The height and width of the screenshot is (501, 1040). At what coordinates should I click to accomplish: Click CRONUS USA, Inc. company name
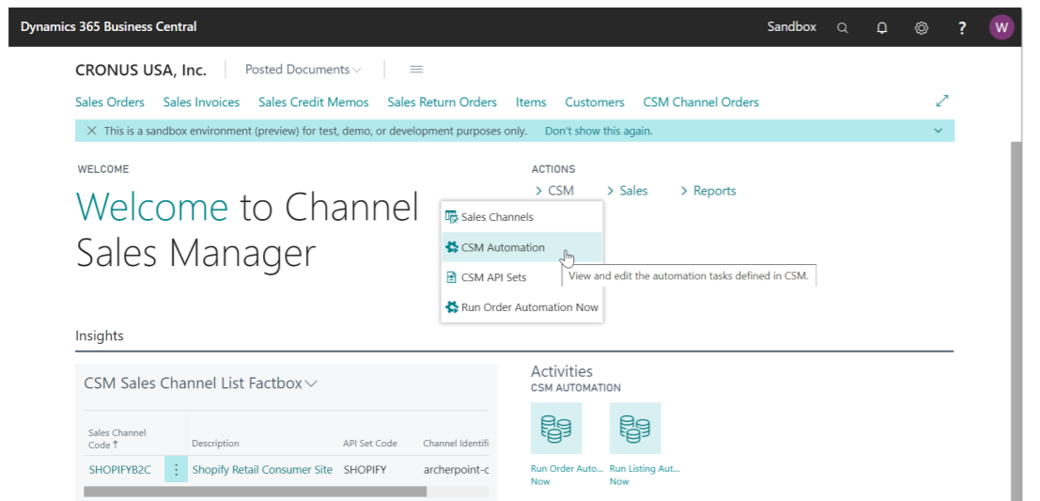coord(141,70)
